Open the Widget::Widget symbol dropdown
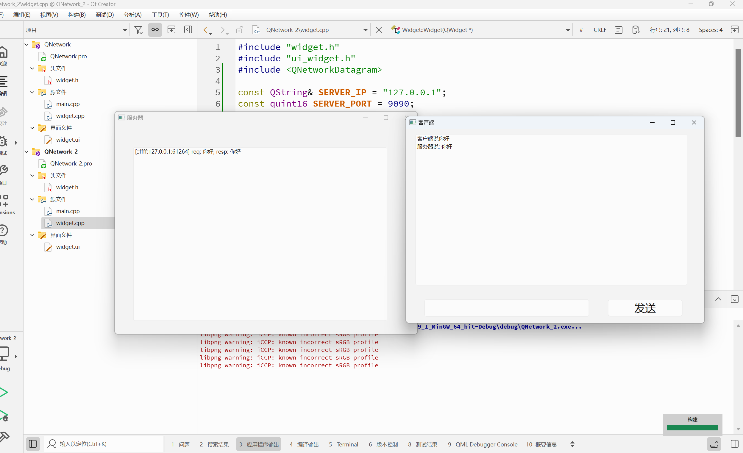 coord(567,30)
